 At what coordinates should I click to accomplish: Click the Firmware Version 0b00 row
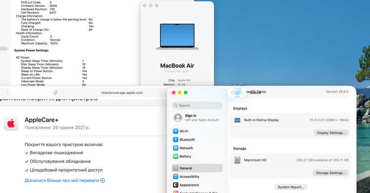pos(39,5)
